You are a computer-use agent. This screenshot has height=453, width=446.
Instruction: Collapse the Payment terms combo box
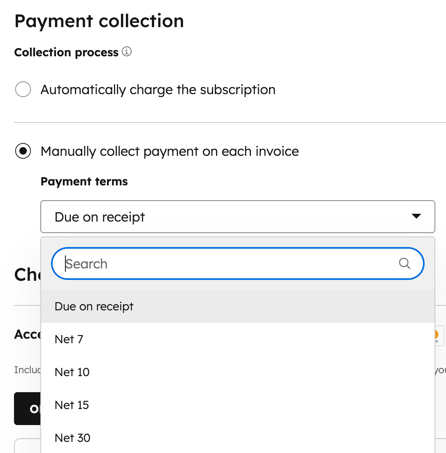pyautogui.click(x=237, y=217)
